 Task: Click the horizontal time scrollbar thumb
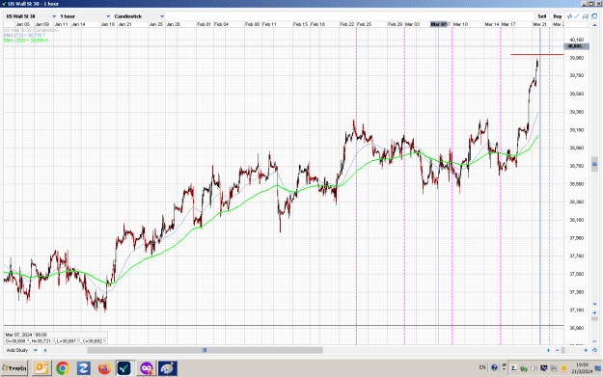click(205, 350)
